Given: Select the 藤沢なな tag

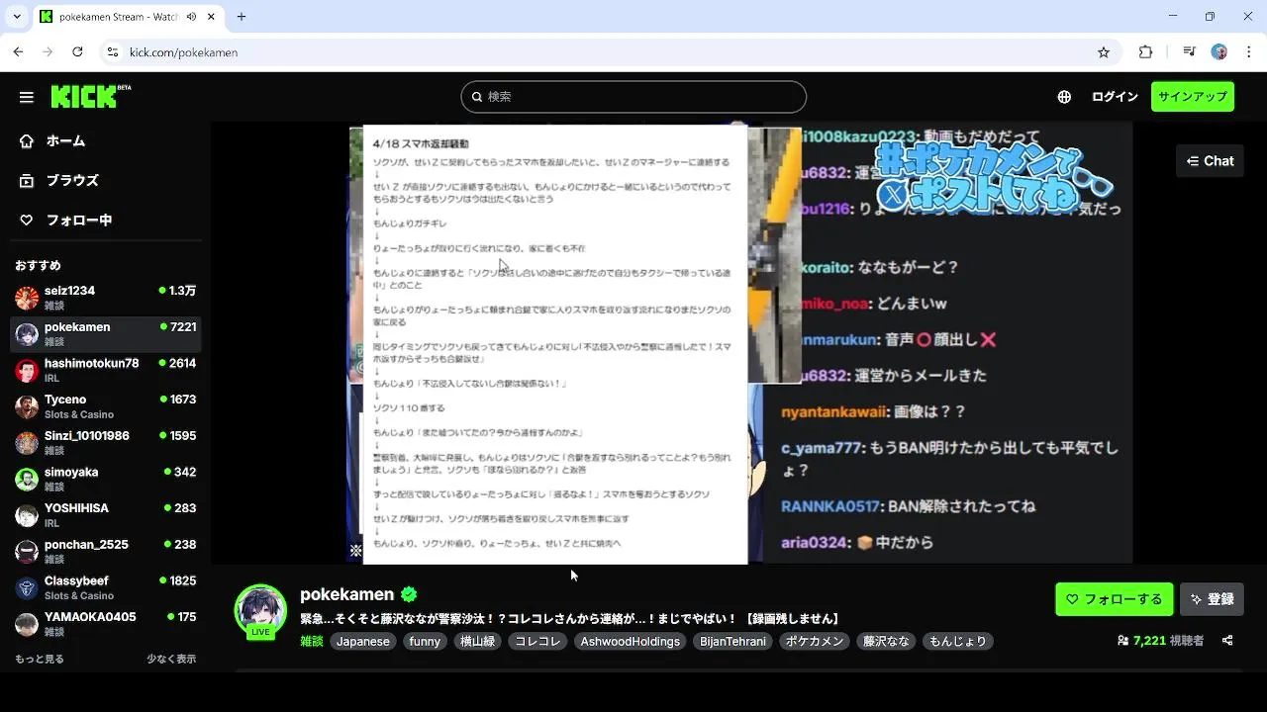Looking at the screenshot, I should (x=886, y=642).
